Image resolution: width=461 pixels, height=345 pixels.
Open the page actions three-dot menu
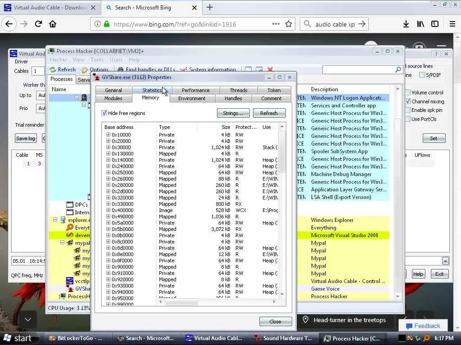point(276,24)
